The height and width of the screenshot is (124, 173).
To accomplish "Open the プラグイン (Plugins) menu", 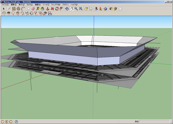I will click(x=66, y=5).
